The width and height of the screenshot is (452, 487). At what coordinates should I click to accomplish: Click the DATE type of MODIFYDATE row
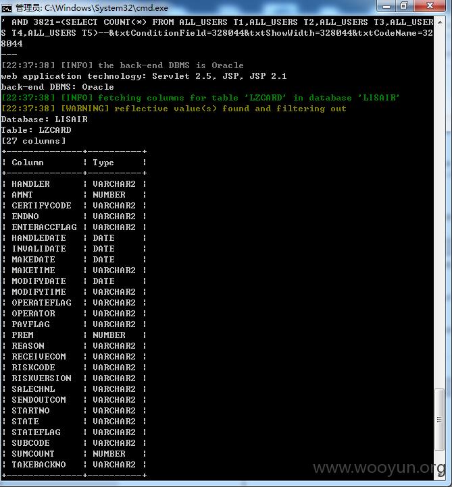(x=103, y=281)
